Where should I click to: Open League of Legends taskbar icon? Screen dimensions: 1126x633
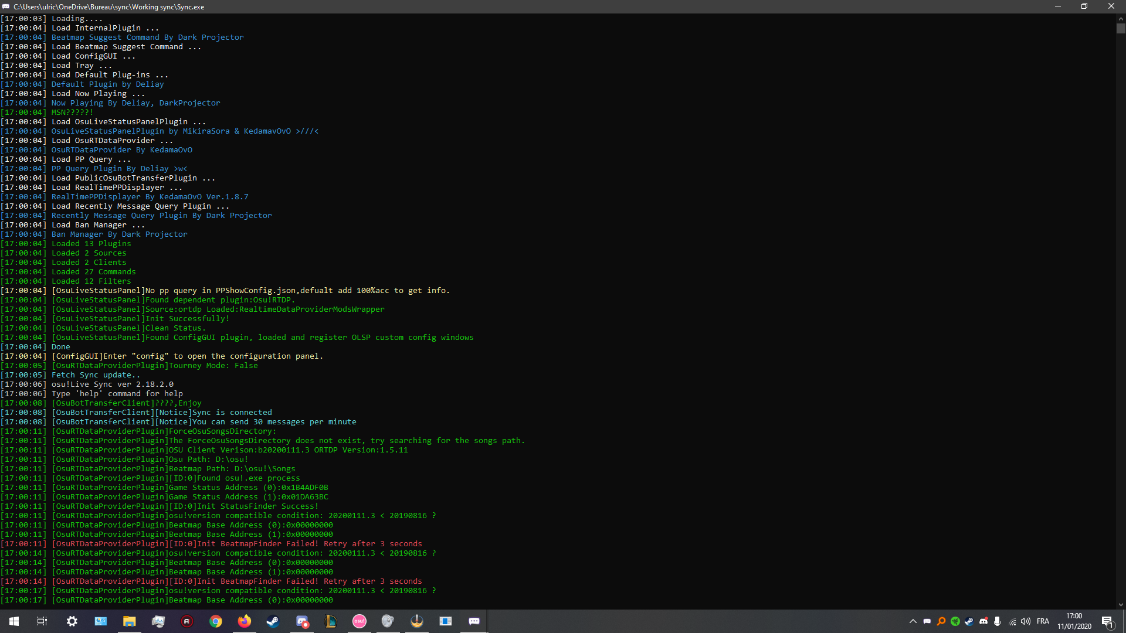coord(331,621)
